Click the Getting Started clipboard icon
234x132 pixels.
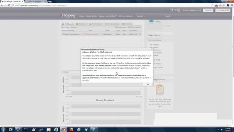(159, 89)
